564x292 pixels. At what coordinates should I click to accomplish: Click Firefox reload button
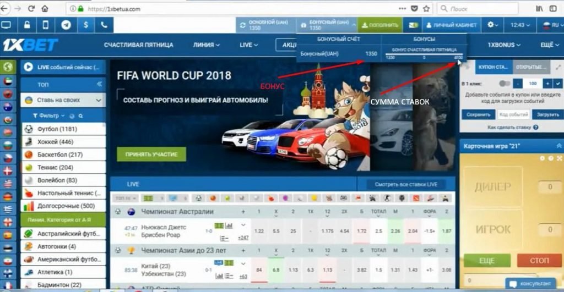[x=31, y=9]
